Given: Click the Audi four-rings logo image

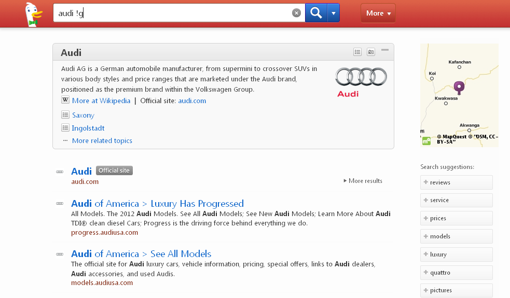Looking at the screenshot, I should coord(361,82).
